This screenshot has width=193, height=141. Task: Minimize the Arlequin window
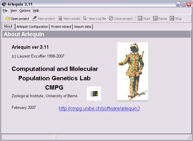(x=178, y=4)
